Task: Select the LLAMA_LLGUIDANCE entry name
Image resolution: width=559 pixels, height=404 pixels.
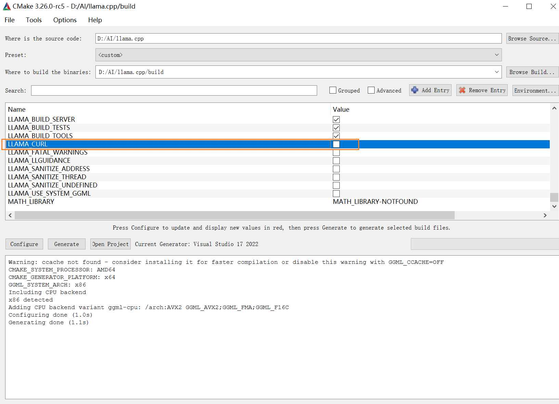Action: click(39, 160)
